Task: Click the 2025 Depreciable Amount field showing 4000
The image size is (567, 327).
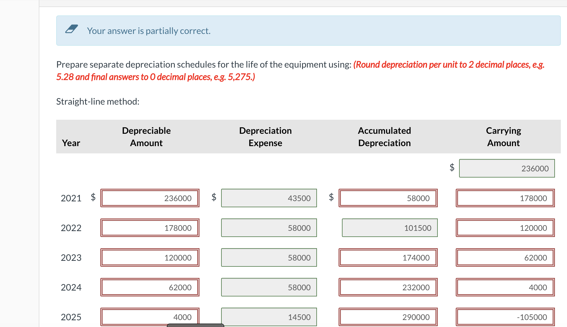Action: 150,316
